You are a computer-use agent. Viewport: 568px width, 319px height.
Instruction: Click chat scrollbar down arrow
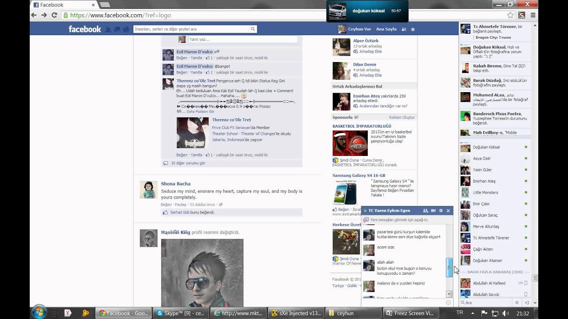coord(449,294)
